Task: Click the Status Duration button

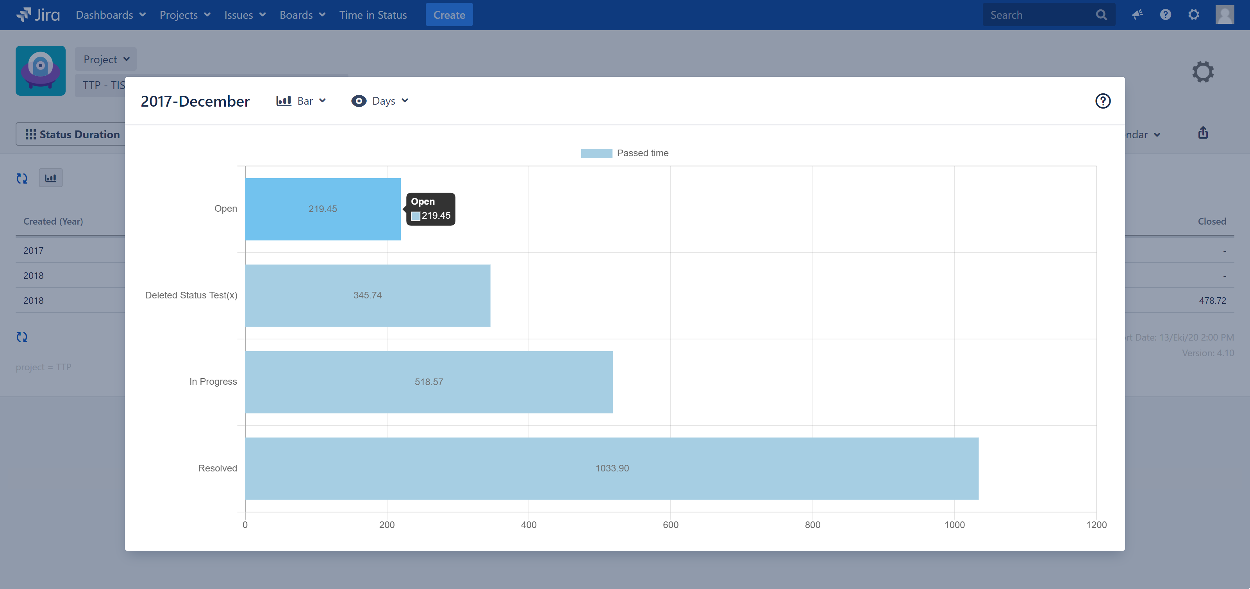Action: coord(72,134)
